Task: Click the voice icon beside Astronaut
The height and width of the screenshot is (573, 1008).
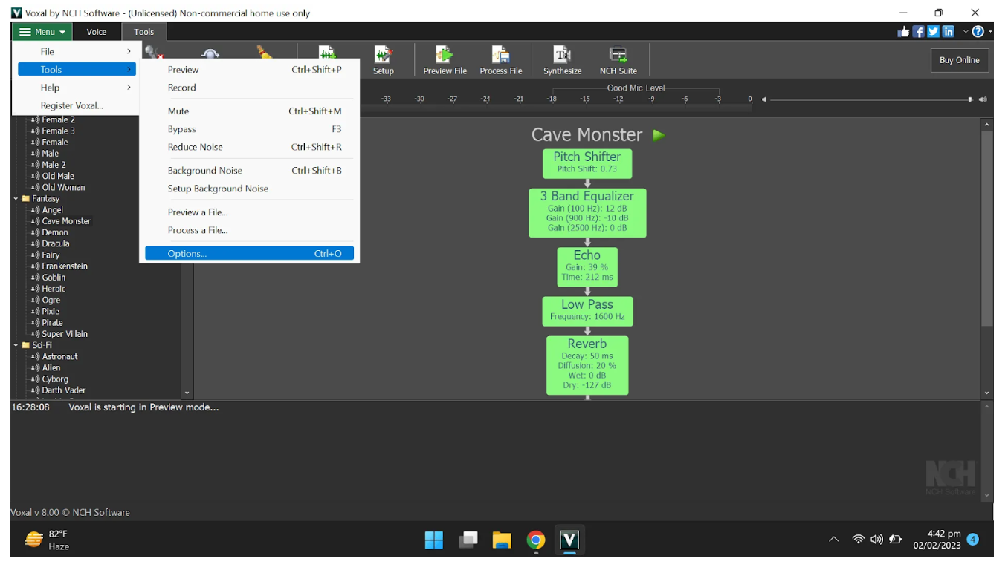Action: [x=35, y=356]
